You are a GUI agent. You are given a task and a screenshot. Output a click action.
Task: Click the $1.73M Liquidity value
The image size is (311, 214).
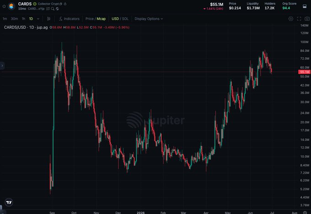pos(253,8)
